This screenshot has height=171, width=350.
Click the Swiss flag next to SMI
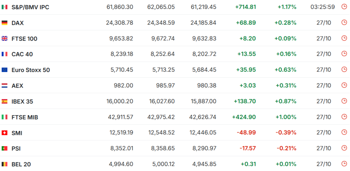coord(4,133)
